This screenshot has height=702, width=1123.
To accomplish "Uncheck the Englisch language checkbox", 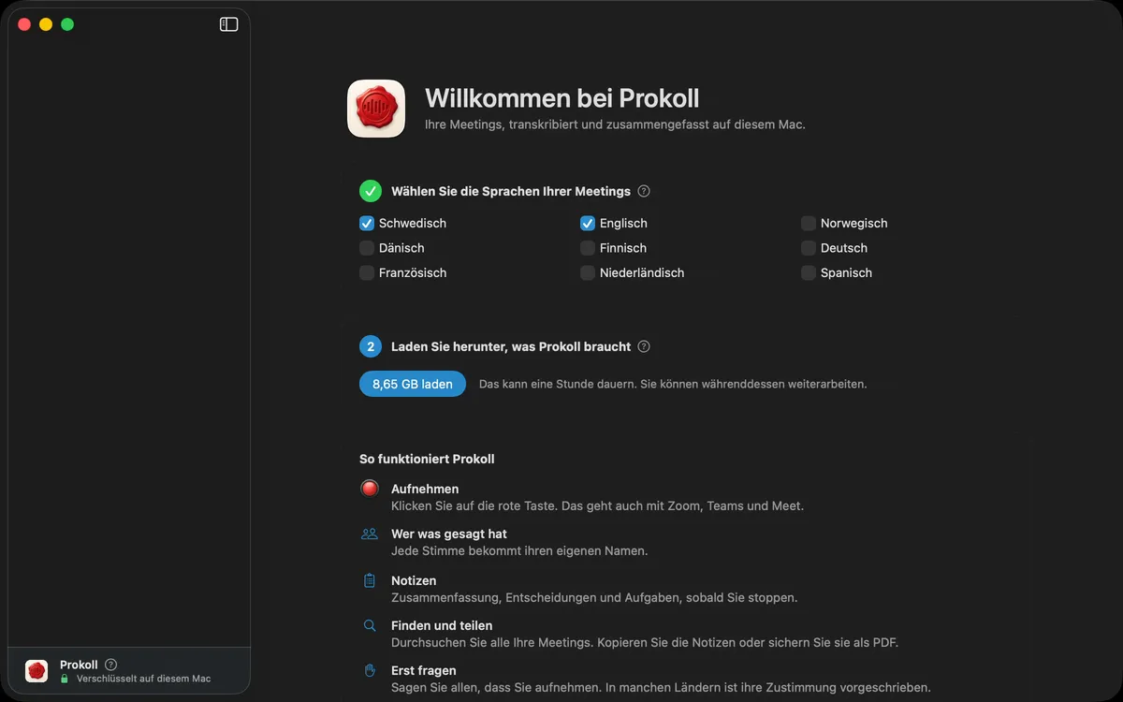I will click(x=588, y=224).
